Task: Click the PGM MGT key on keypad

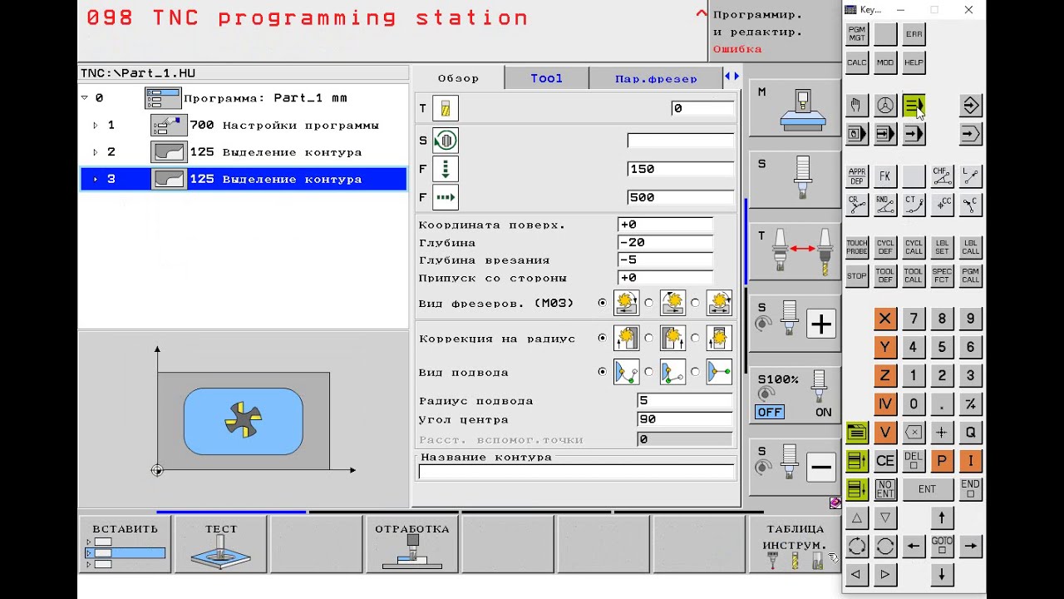Action: (x=857, y=34)
